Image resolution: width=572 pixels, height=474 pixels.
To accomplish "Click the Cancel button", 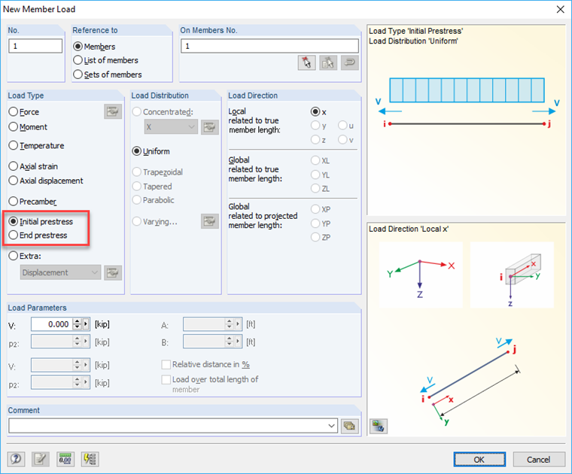I will tap(539, 460).
